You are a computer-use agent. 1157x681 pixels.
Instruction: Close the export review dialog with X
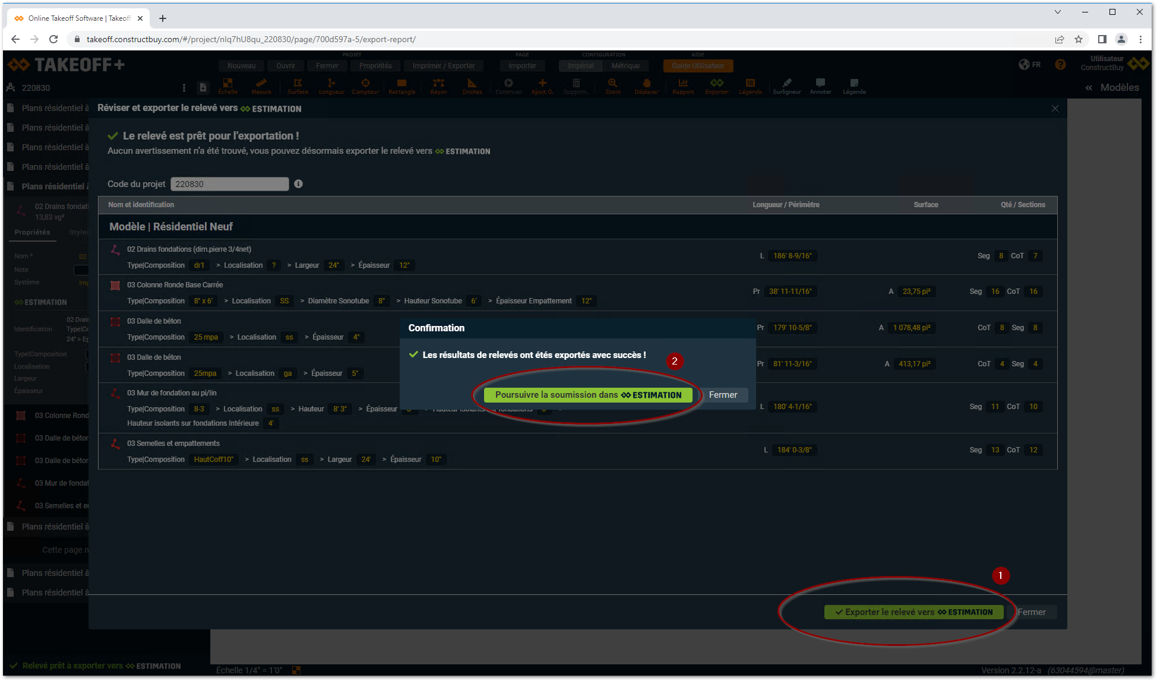click(1055, 109)
